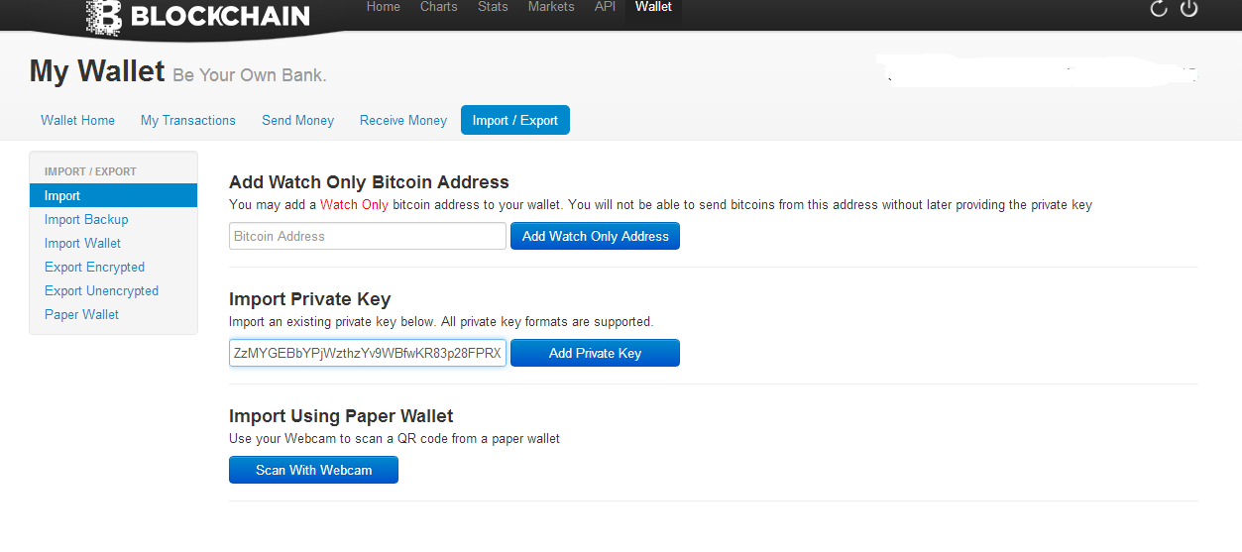Click the Blockchain logo icon
The height and width of the screenshot is (552, 1242).
tap(104, 17)
